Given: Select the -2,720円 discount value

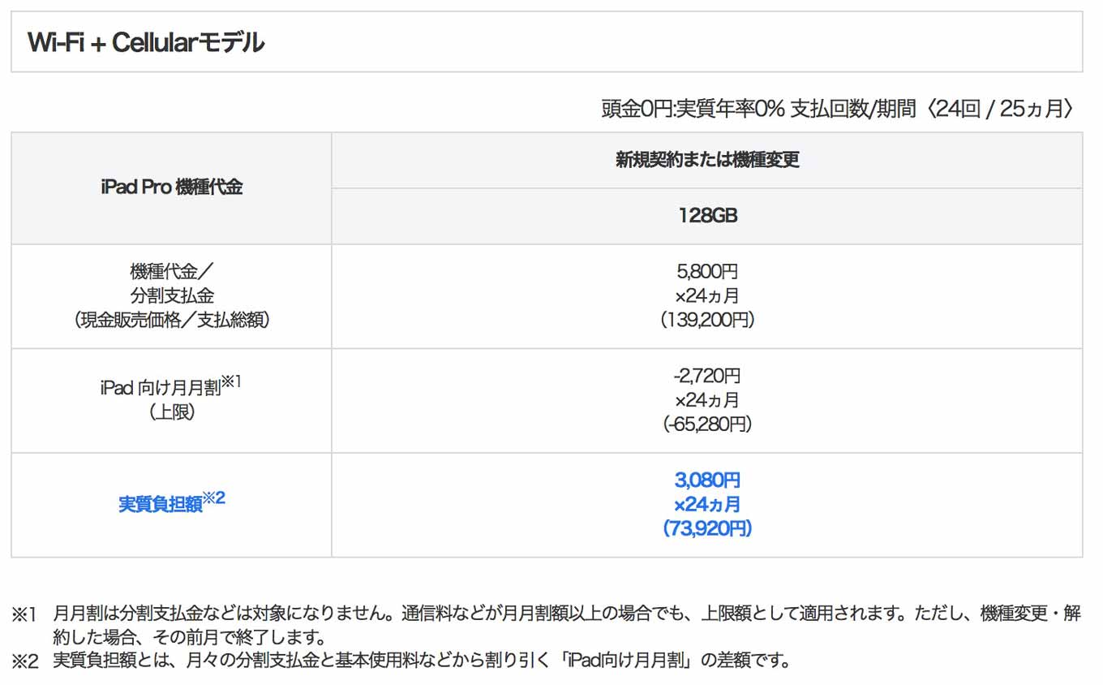Looking at the screenshot, I should coord(707,376).
